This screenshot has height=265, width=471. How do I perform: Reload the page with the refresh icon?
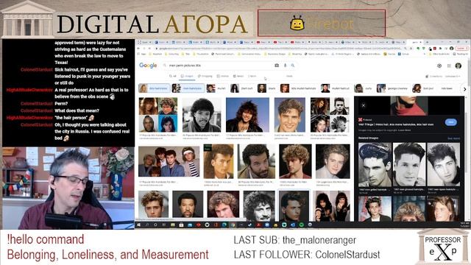149,49
